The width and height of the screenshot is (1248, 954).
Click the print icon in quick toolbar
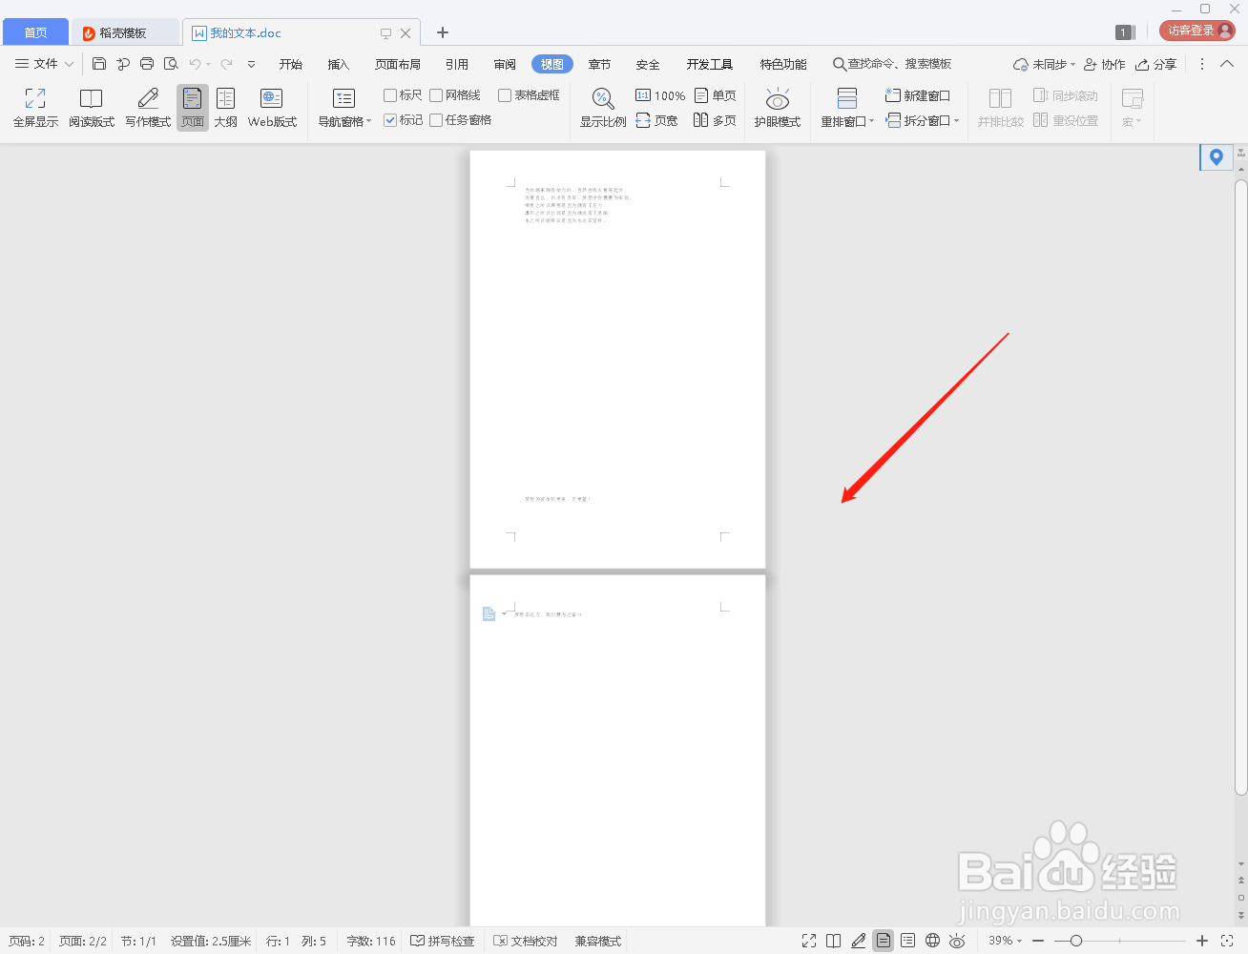(x=147, y=64)
